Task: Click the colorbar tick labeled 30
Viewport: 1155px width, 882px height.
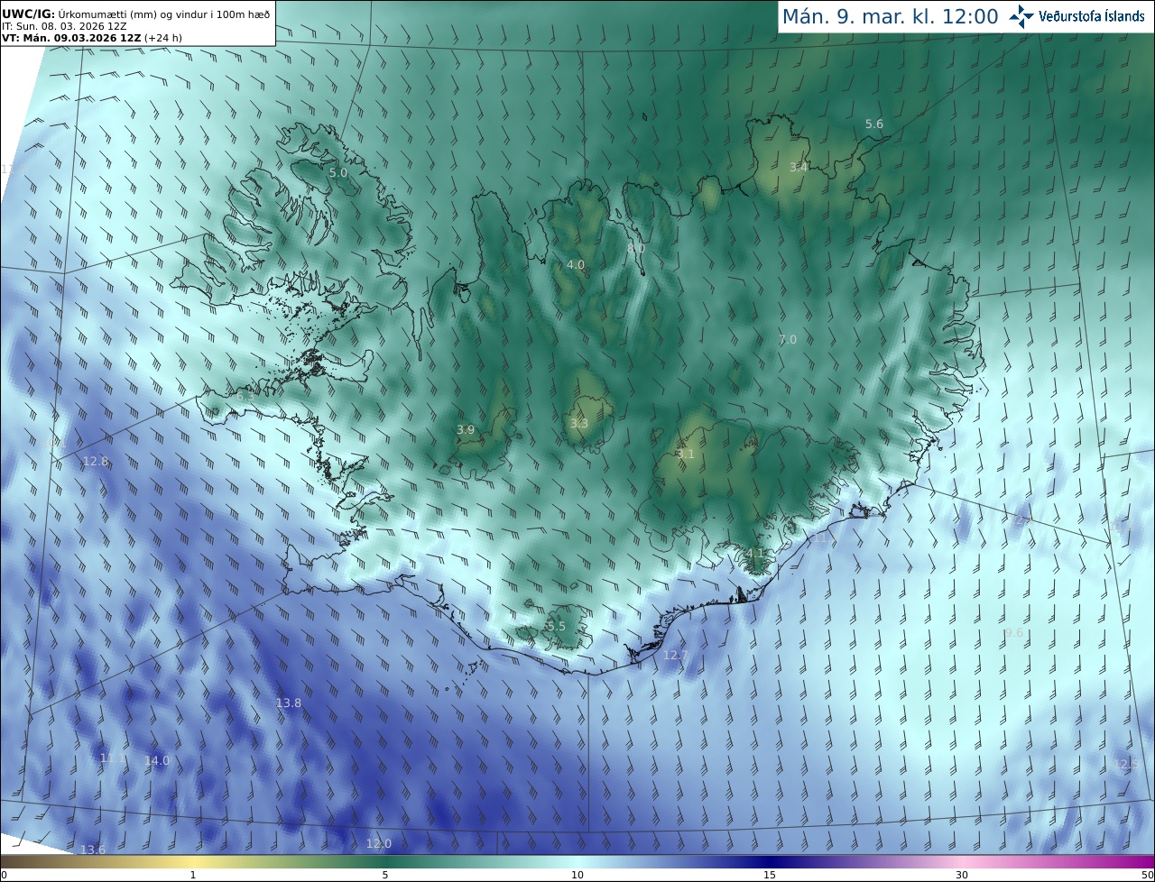Action: point(962,875)
